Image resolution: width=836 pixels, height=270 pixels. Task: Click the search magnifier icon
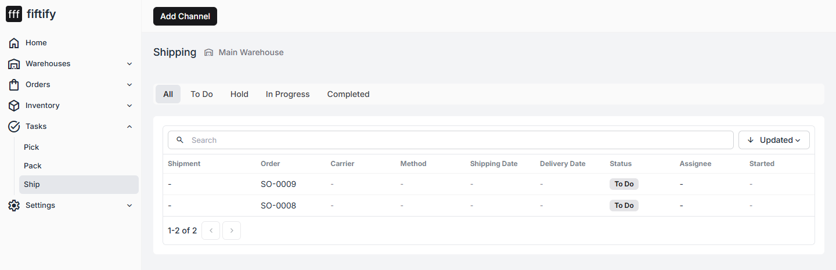click(180, 140)
